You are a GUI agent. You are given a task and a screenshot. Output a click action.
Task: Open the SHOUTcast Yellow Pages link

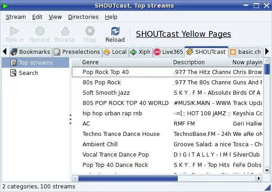[x=184, y=34]
